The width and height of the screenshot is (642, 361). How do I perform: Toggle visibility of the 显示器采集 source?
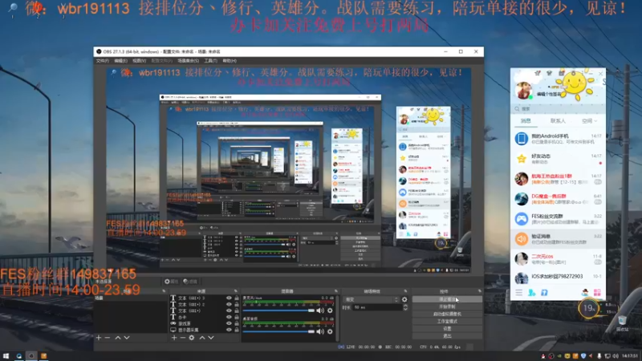(x=229, y=330)
